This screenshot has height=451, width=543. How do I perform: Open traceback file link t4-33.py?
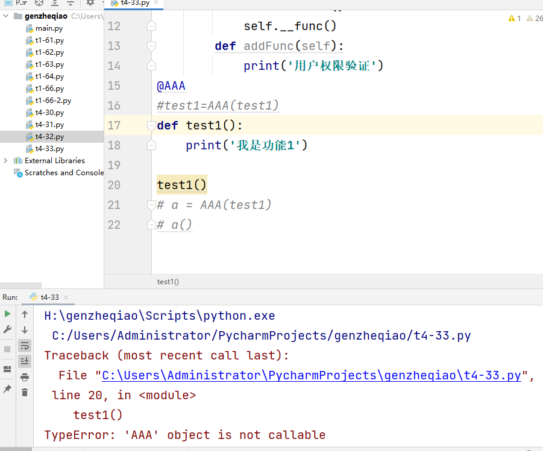tap(312, 376)
